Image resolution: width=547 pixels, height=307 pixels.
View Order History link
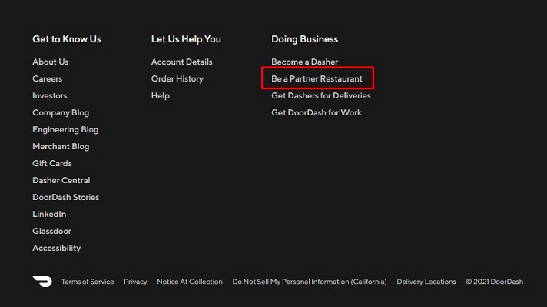(177, 78)
